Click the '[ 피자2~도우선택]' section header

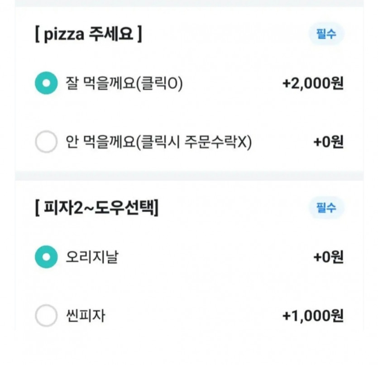(x=97, y=208)
